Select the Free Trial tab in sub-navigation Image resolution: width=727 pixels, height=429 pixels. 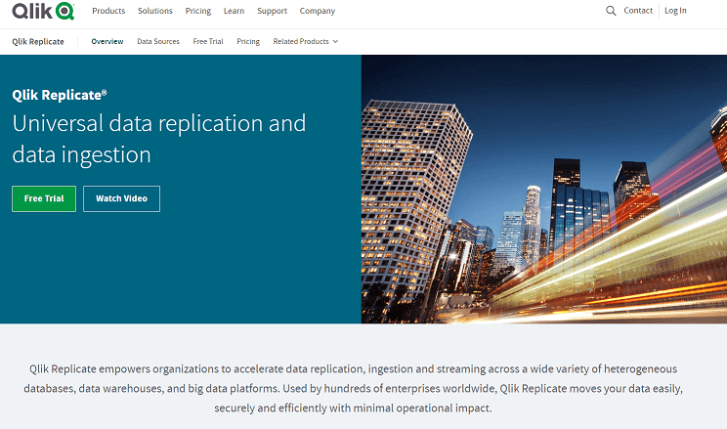click(x=208, y=41)
